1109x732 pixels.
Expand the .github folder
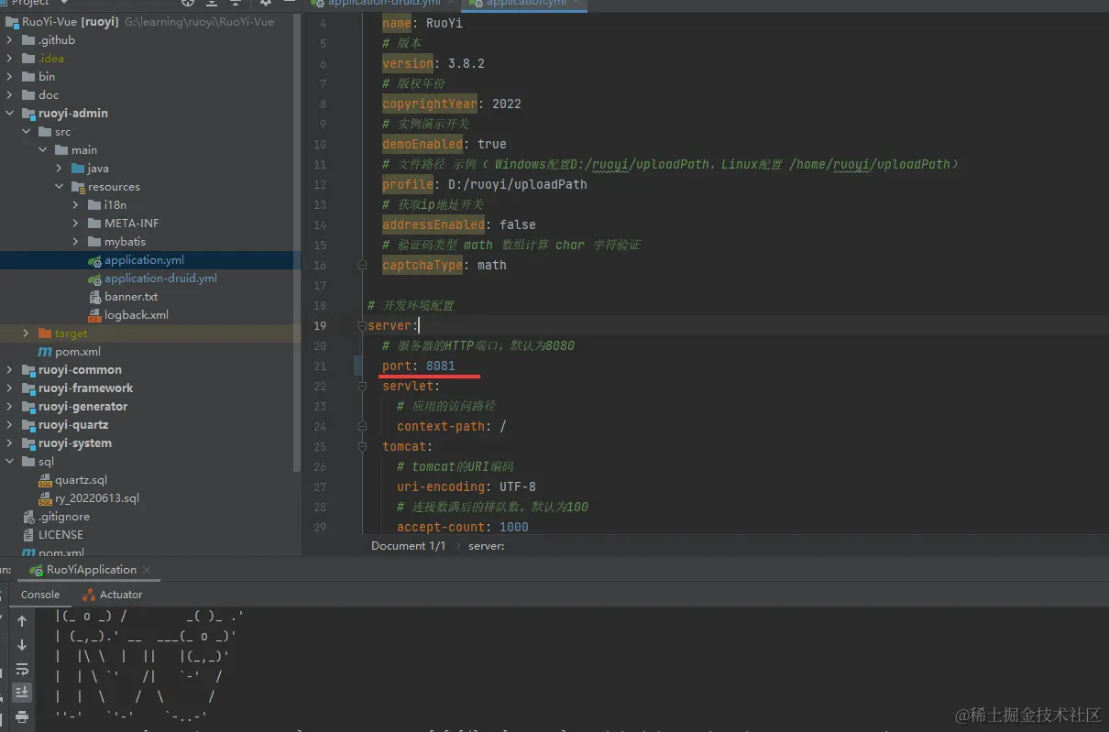[x=9, y=40]
